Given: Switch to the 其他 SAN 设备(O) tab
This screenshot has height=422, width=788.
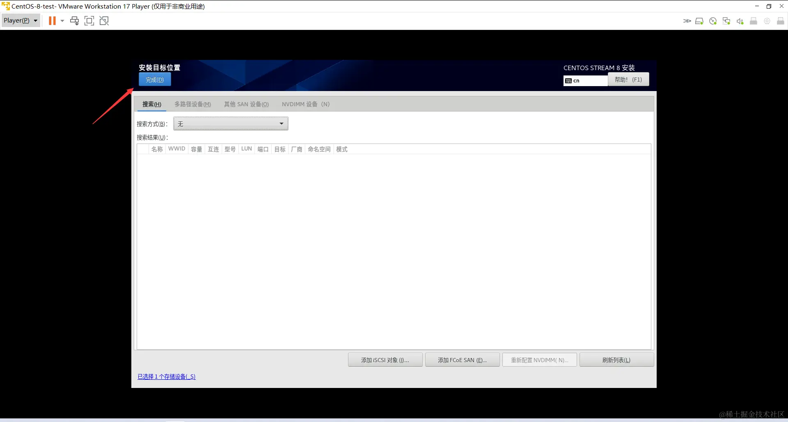Looking at the screenshot, I should click(246, 104).
